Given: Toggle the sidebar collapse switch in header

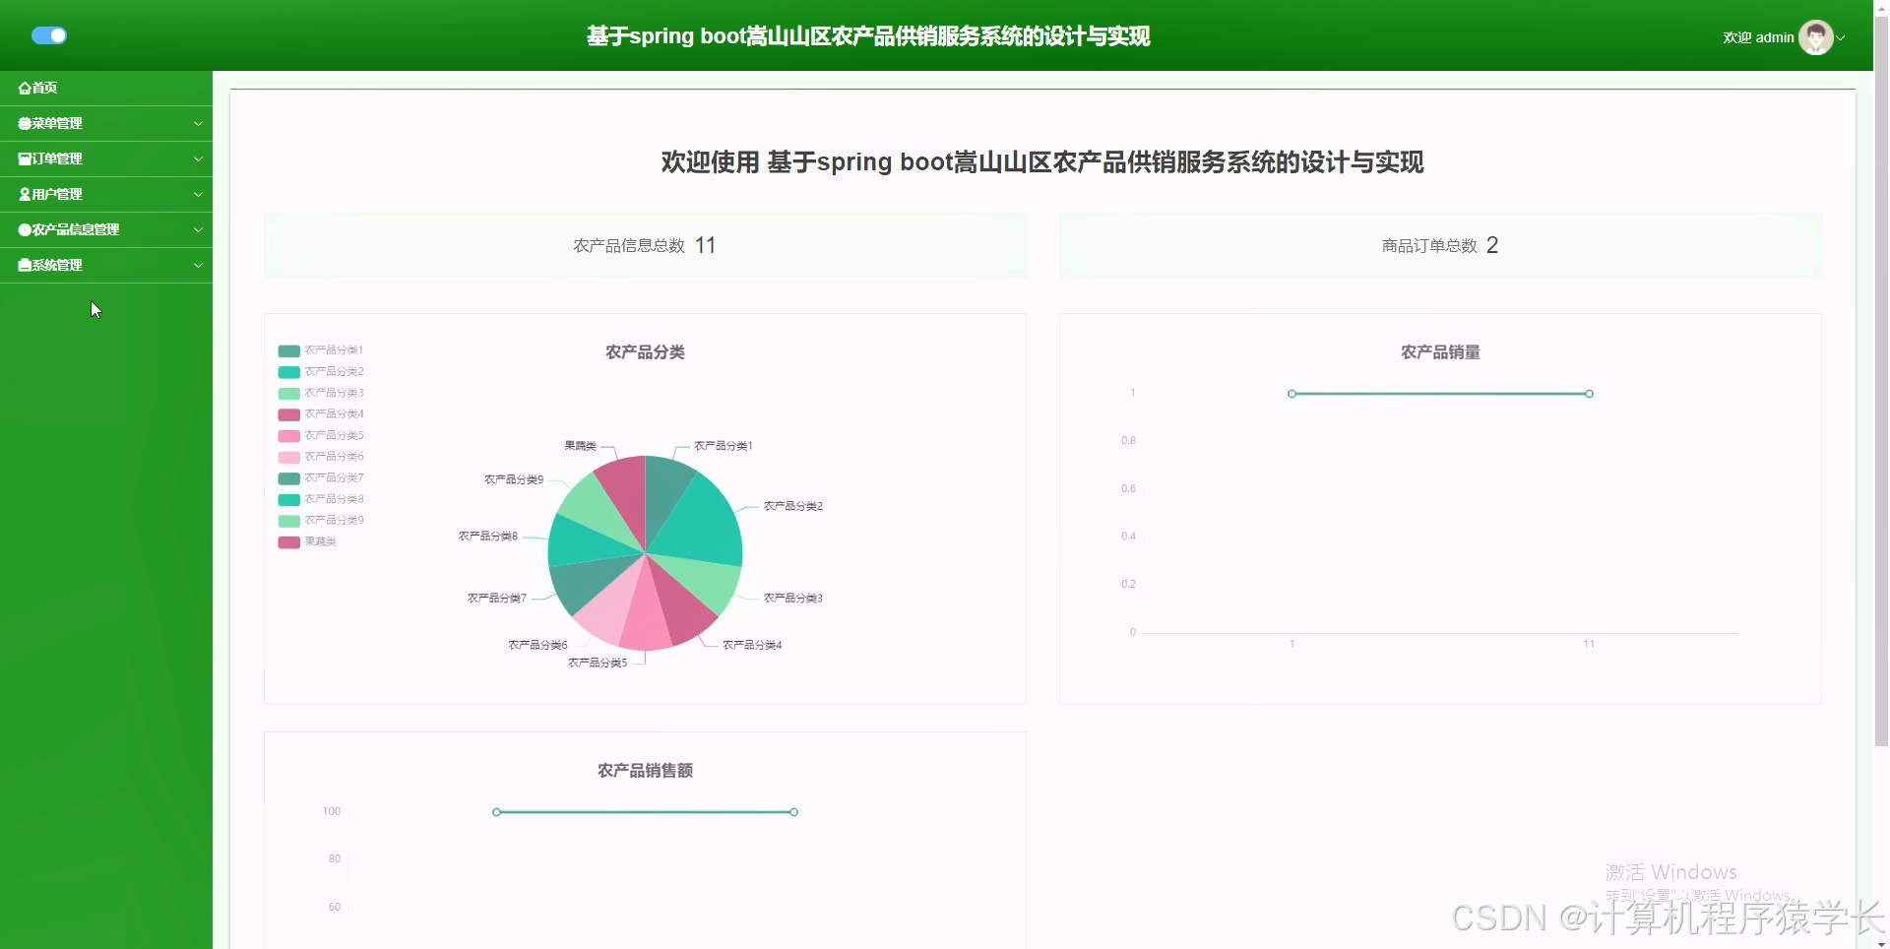Looking at the screenshot, I should [x=49, y=35].
